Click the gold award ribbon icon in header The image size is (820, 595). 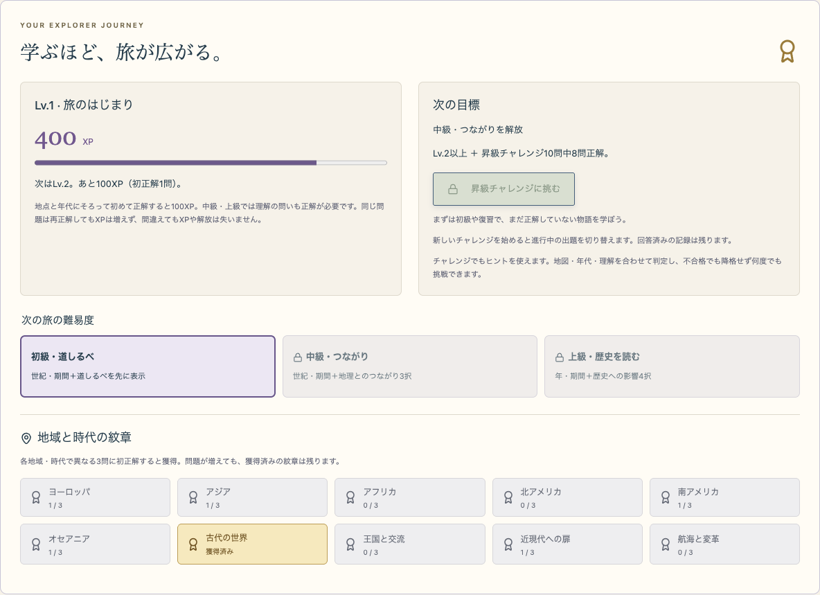pyautogui.click(x=787, y=51)
